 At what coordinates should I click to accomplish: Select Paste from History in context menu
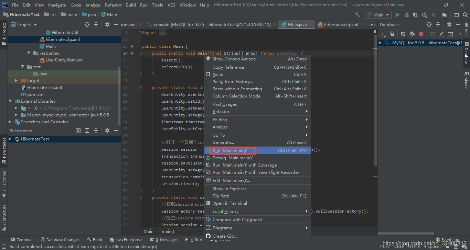(257, 82)
